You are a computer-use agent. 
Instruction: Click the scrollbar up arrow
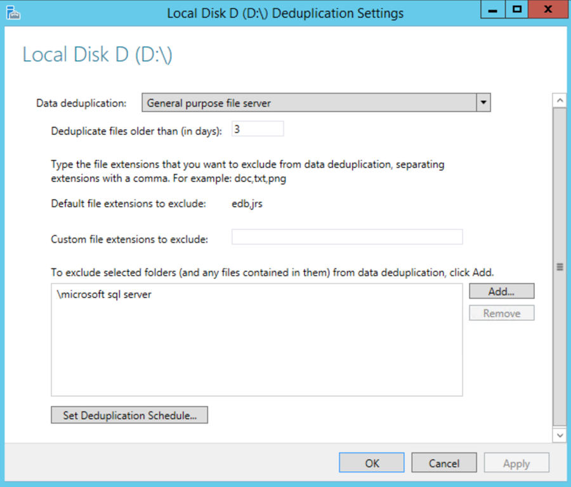tap(560, 100)
